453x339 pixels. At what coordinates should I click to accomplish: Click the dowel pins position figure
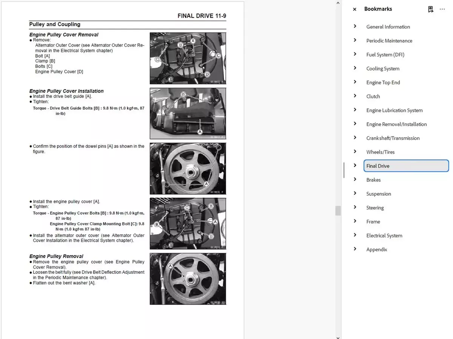[x=188, y=168]
